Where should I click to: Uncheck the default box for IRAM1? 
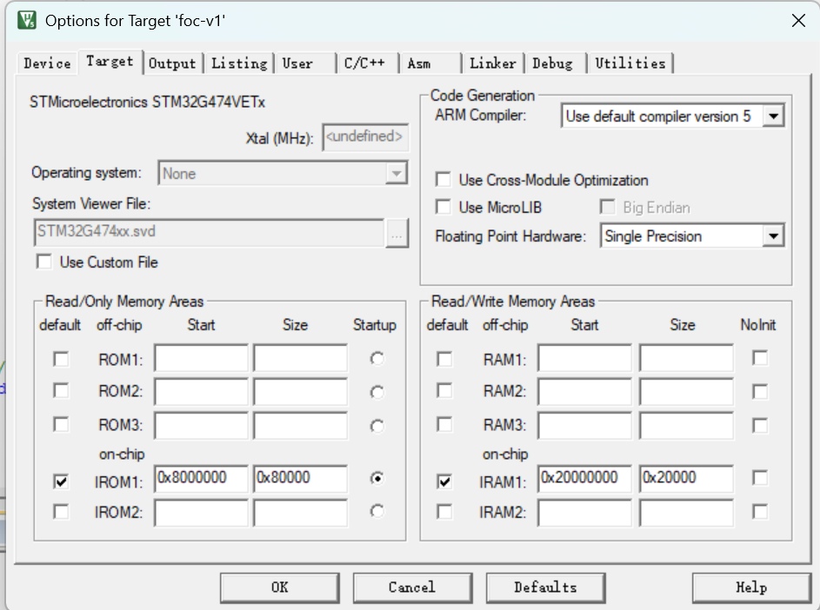coord(444,481)
